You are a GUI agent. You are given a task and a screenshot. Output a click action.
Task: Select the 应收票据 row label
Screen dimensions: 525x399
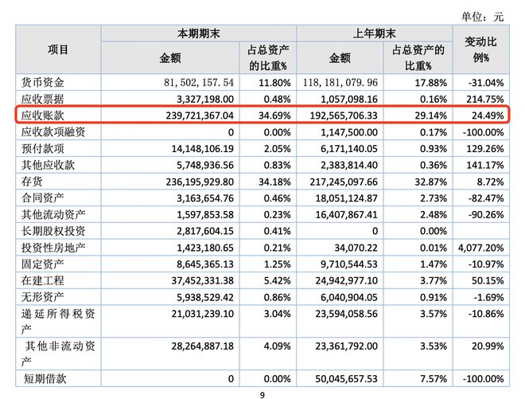pos(42,99)
